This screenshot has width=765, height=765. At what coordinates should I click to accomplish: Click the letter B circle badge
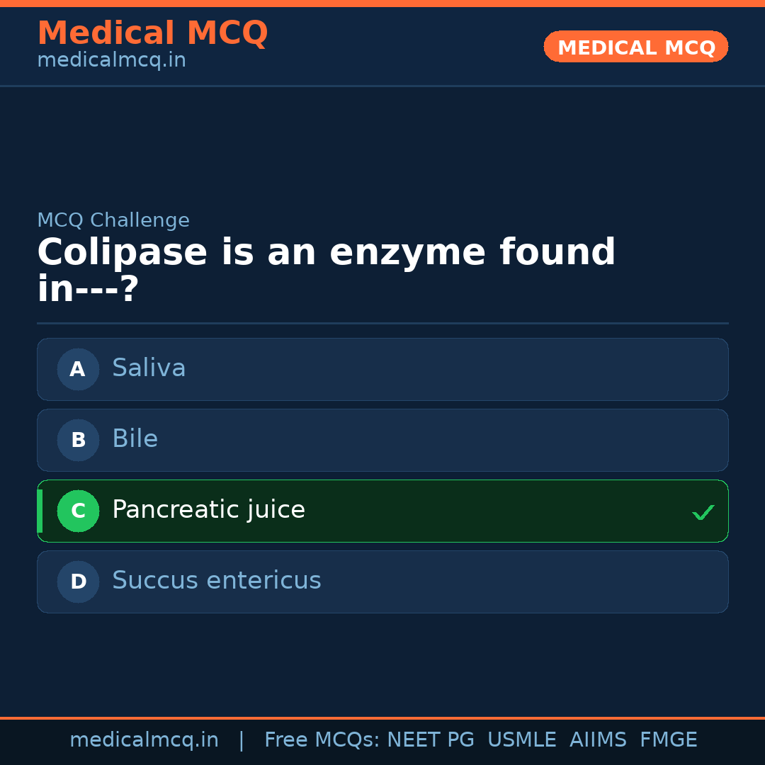pyautogui.click(x=78, y=440)
